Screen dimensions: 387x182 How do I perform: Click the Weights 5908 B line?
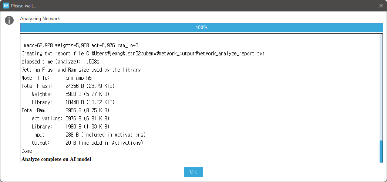71,94
